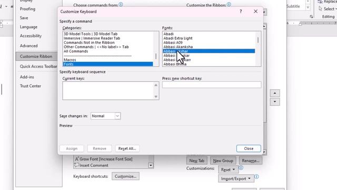Image resolution: width=337 pixels, height=190 pixels.
Task: Close the Customize Keyboard dialog with X
Action: coord(255,12)
